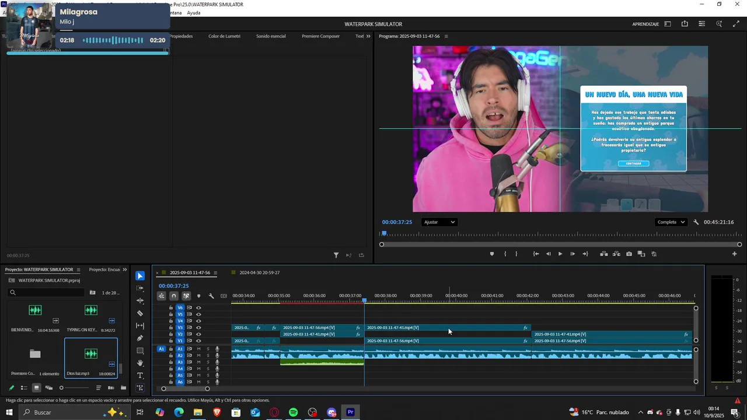Select the Type tool
Screen dimensions: 747x420
click(140, 376)
